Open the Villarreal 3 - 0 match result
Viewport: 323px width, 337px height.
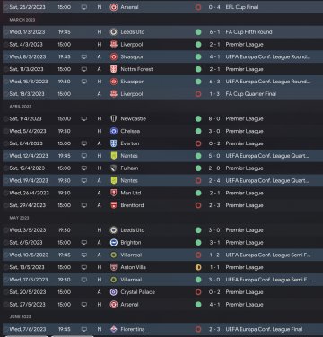tap(214, 280)
